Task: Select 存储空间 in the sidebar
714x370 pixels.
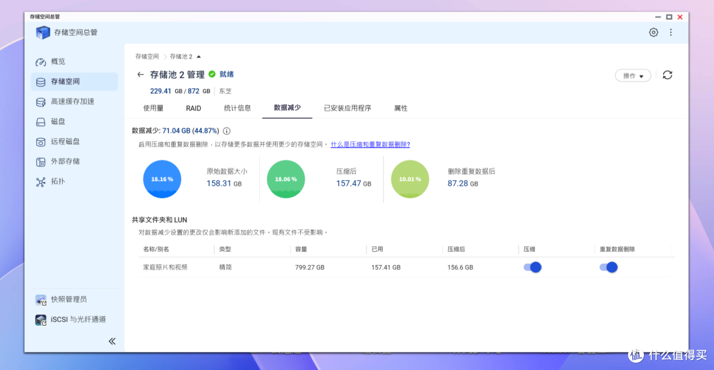Action: (x=74, y=81)
